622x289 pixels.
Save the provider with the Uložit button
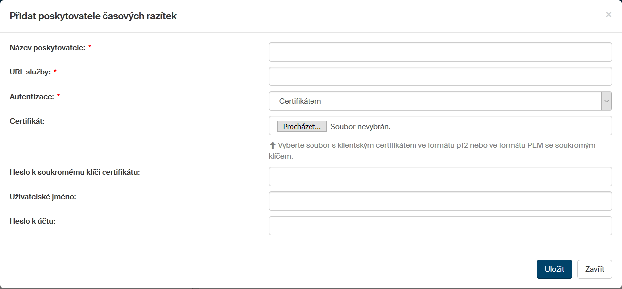point(554,269)
